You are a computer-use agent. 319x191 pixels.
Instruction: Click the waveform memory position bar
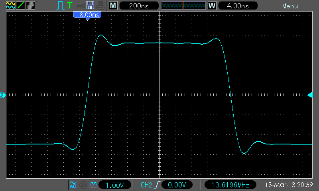[x=183, y=6]
